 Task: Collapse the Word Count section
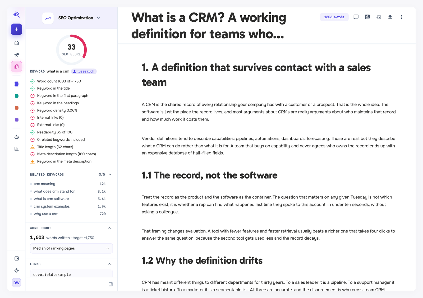pyautogui.click(x=110, y=228)
